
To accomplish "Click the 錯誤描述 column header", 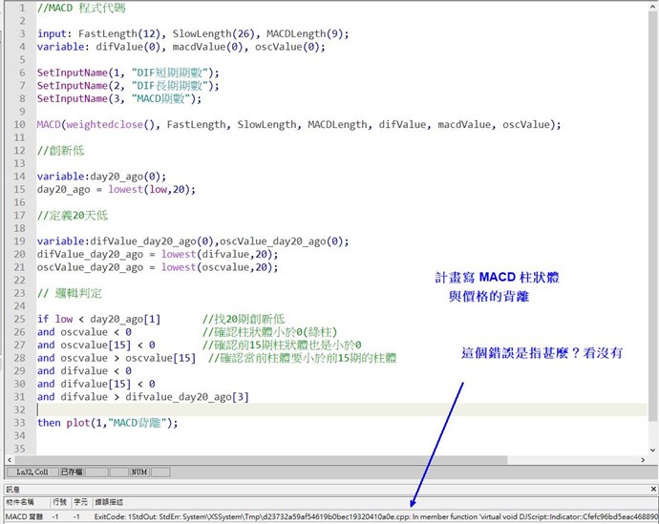I will [x=109, y=501].
